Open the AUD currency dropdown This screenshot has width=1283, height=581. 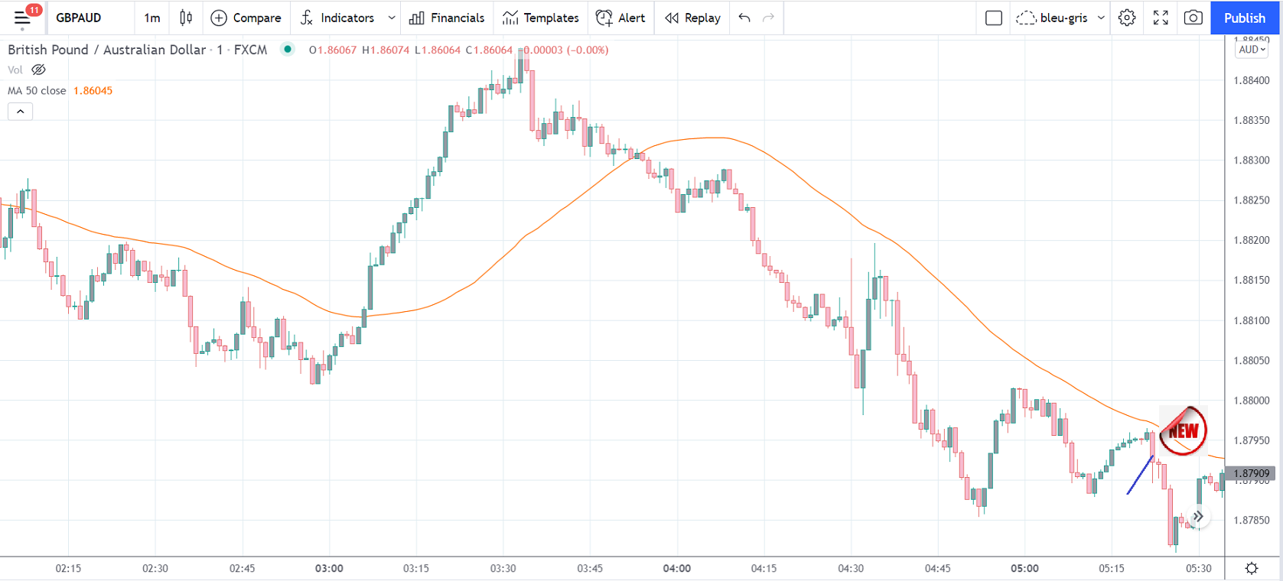(x=1252, y=50)
